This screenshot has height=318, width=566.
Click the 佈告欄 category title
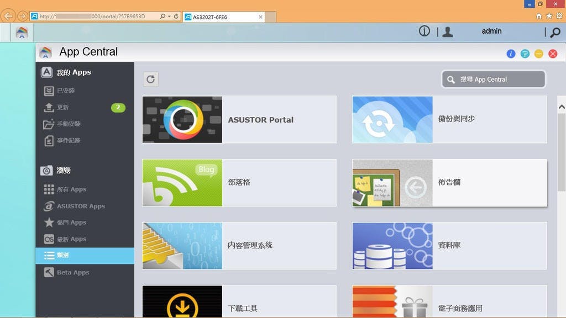[x=449, y=182]
